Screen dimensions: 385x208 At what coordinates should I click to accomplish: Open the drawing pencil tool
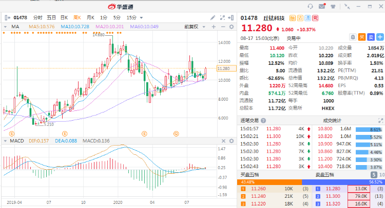click(213, 17)
